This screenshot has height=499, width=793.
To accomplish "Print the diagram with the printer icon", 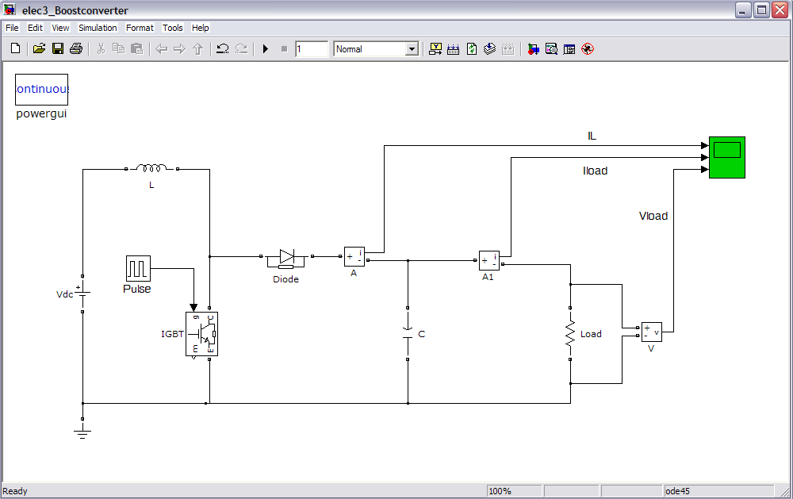I will coord(76,49).
